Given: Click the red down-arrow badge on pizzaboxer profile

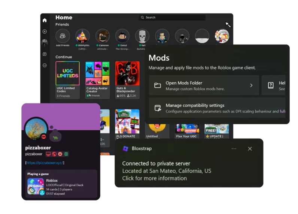Looking at the screenshot, I should (60, 154).
